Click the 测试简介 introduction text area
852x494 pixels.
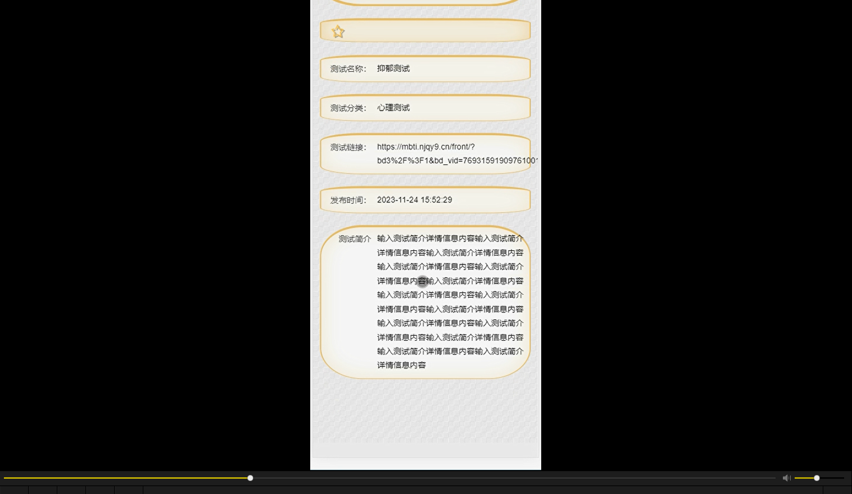point(450,301)
